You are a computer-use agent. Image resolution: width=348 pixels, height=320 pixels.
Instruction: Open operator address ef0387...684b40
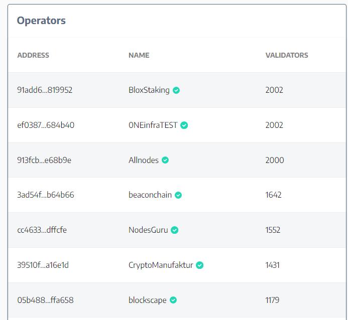pos(46,125)
